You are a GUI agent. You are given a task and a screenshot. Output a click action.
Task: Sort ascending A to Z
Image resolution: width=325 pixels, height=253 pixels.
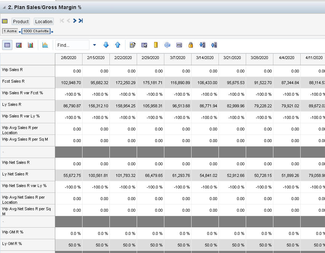(202, 45)
